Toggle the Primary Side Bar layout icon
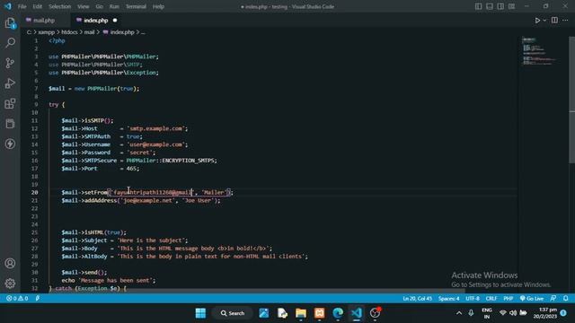The width and height of the screenshot is (575, 323). (478, 6)
